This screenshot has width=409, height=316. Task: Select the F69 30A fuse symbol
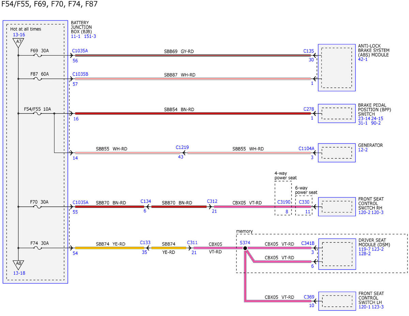coord(39,55)
